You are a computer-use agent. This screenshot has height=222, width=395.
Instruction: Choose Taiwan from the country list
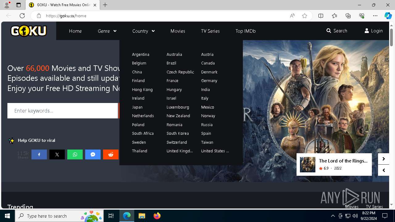point(207,142)
